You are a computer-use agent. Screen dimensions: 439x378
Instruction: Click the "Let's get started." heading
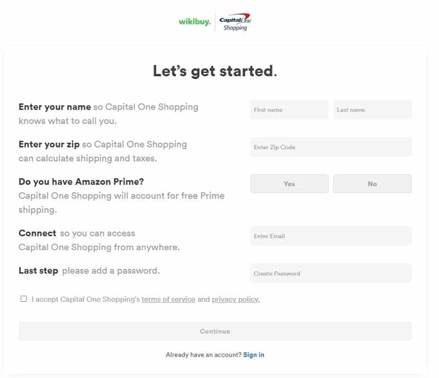[215, 71]
